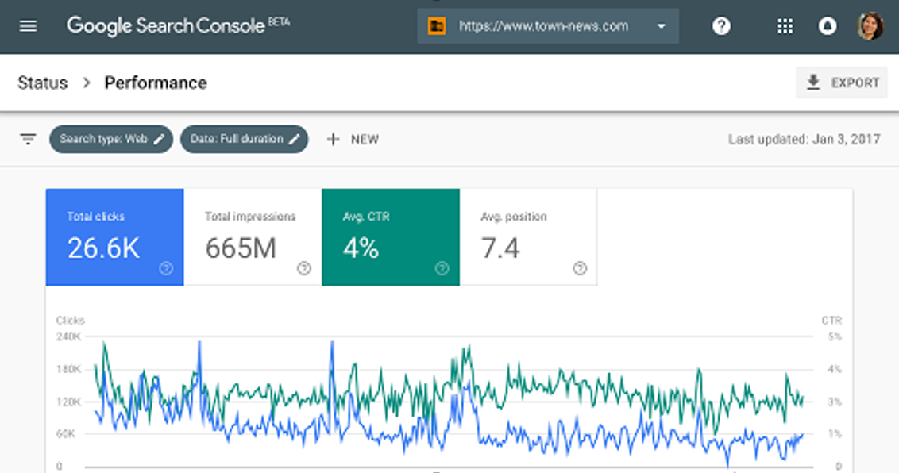Add a new filter with + NEW

coord(352,138)
